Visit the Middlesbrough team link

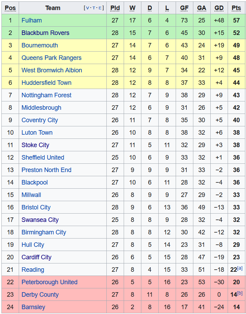coord(41,108)
